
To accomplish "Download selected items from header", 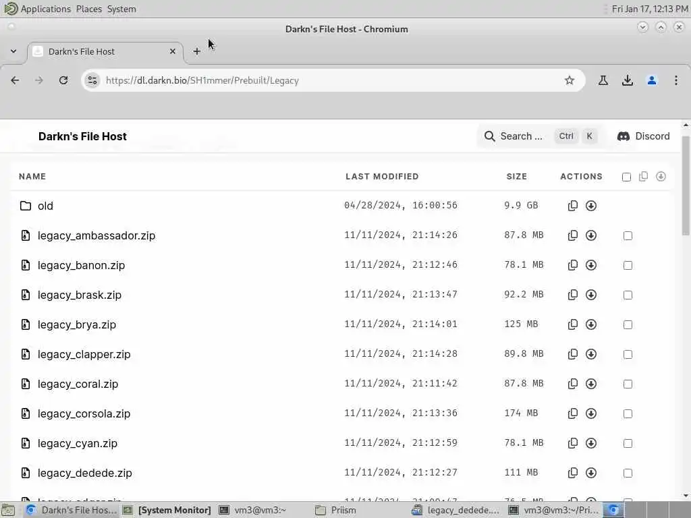I will (661, 176).
